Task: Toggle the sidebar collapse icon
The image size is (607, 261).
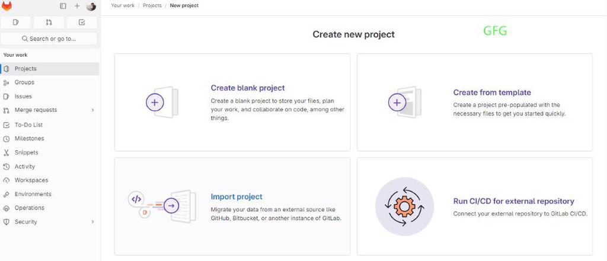Action: click(63, 6)
